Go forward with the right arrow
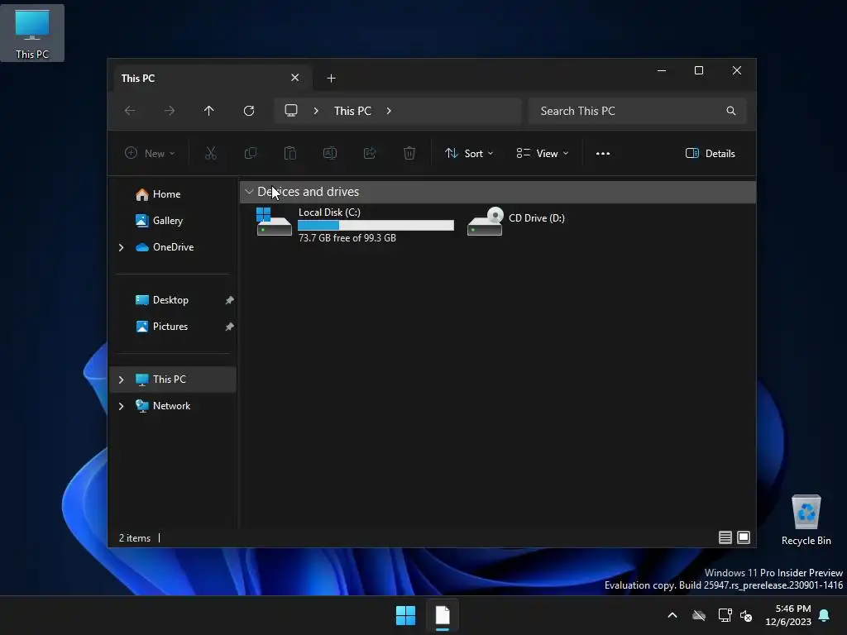This screenshot has height=635, width=847. click(x=170, y=111)
